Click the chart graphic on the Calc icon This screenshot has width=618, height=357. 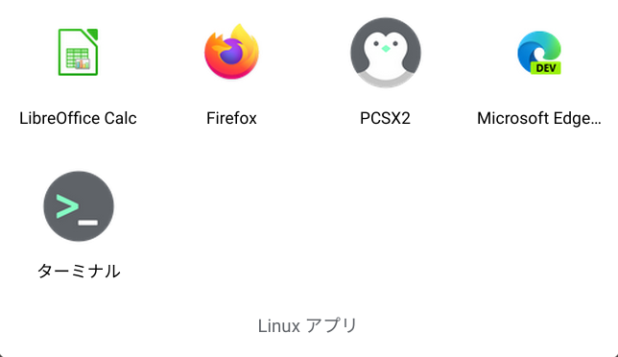[83, 63]
